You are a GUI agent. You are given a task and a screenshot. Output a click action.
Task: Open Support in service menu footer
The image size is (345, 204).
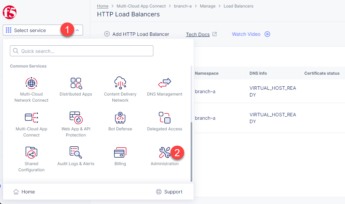click(x=169, y=192)
